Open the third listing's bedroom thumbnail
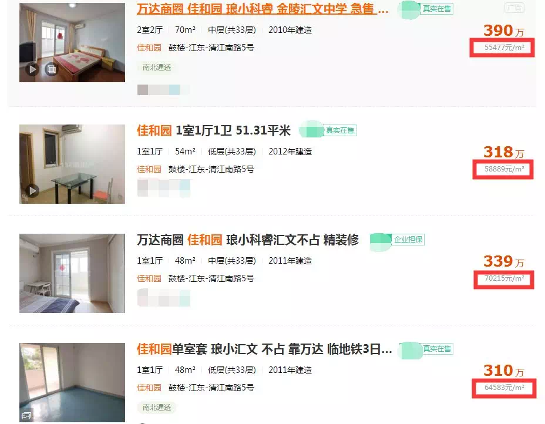This screenshot has width=545, height=424. [72, 273]
